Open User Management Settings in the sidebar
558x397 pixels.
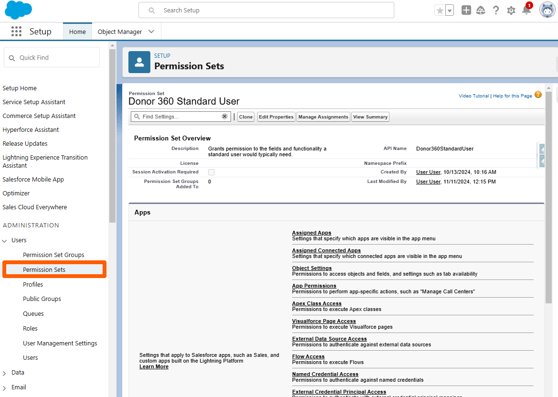tap(60, 343)
